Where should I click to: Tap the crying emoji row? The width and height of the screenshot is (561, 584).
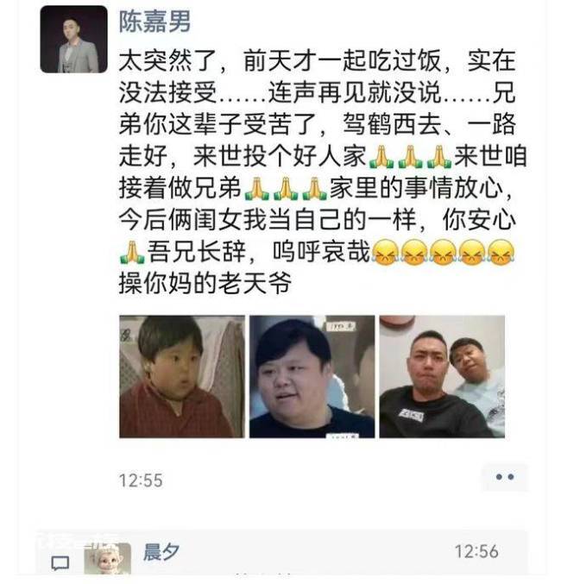[x=444, y=252]
